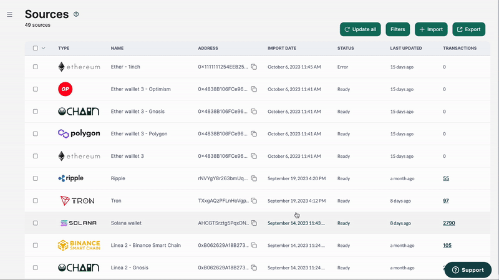Click the Export button
Image resolution: width=499 pixels, height=280 pixels.
[469, 29]
